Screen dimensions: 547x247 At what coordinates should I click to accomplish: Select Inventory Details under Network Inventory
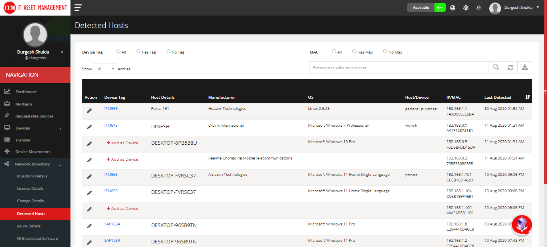click(32, 176)
